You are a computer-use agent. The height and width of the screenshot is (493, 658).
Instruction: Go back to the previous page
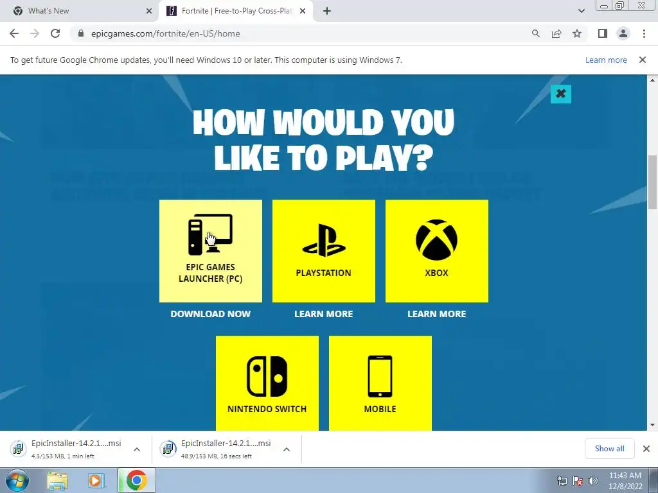[x=14, y=33]
